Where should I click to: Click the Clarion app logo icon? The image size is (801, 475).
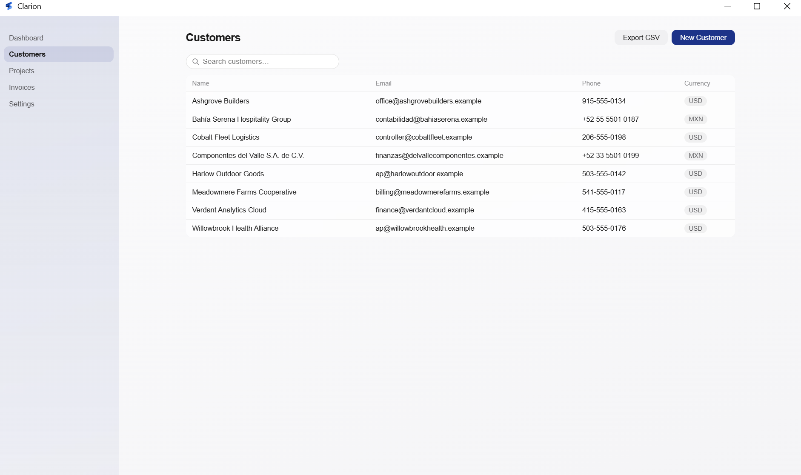pyautogui.click(x=9, y=6)
